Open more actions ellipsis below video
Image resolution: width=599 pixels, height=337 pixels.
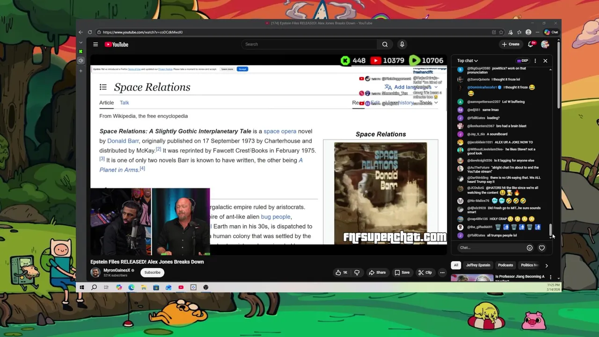click(x=442, y=272)
